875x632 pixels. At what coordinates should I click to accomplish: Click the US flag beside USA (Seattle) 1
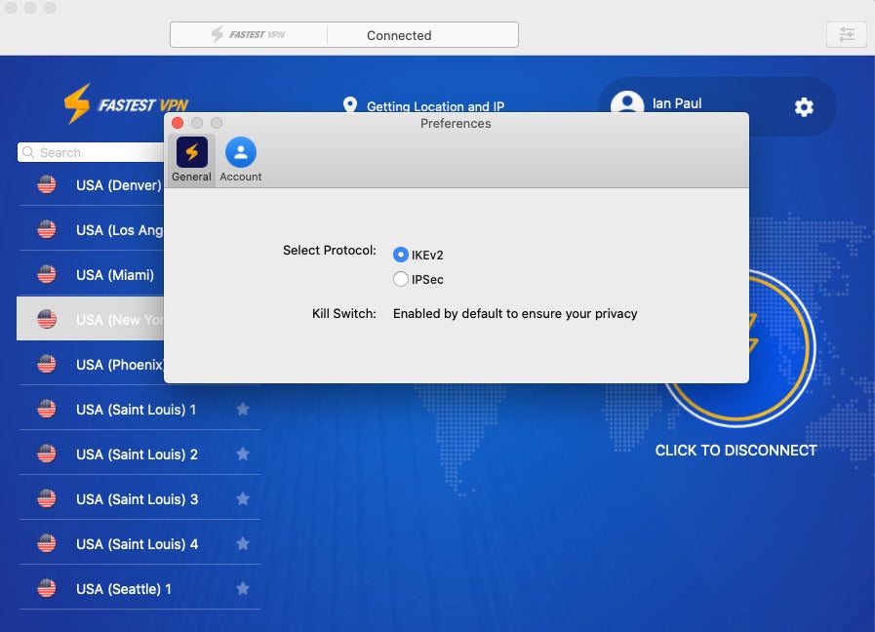[47, 588]
